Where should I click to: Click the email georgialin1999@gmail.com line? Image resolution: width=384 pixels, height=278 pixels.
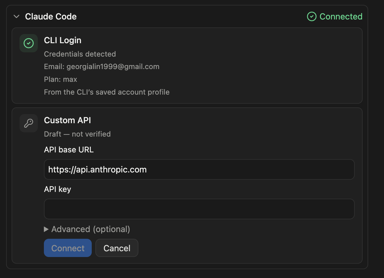[x=101, y=67]
